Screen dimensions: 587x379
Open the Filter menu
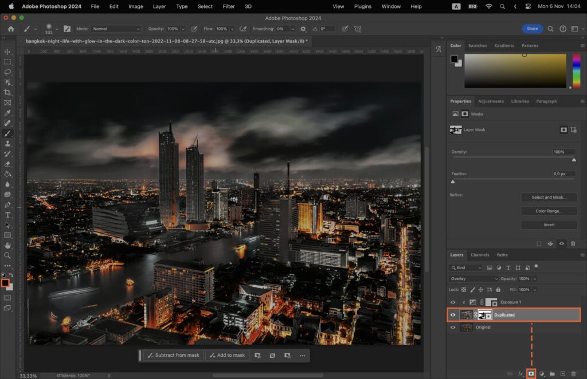[x=229, y=6]
